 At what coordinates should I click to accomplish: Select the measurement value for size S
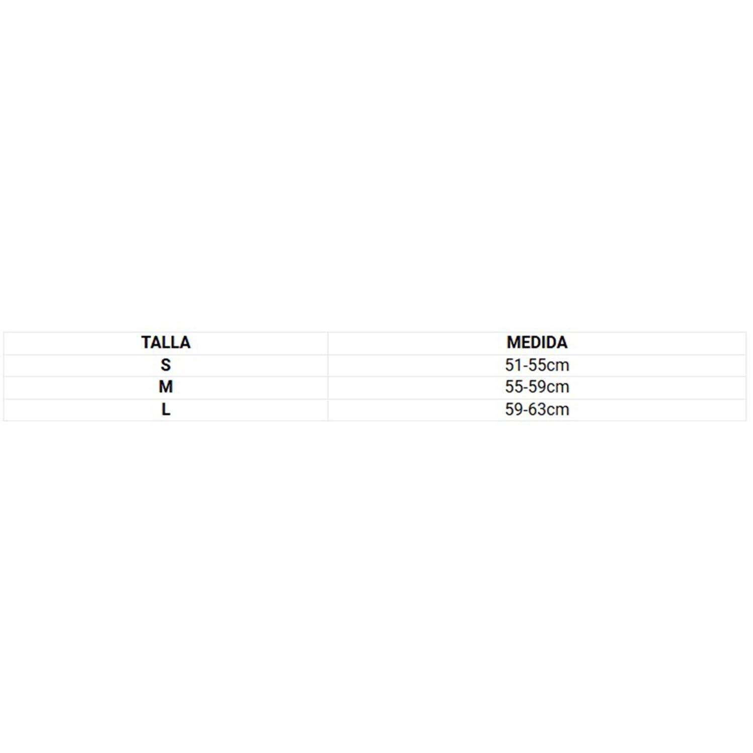point(537,365)
